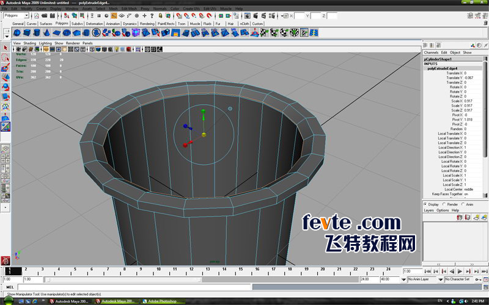The height and width of the screenshot is (305, 489).
Task: Open the panel Shading menu
Action: (29, 43)
